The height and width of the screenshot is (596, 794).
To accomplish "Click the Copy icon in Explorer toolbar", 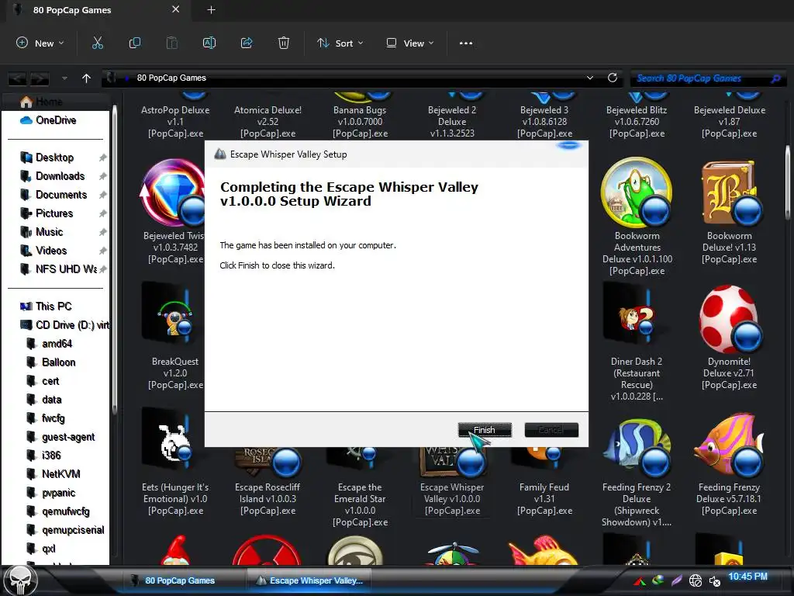I will (x=135, y=43).
